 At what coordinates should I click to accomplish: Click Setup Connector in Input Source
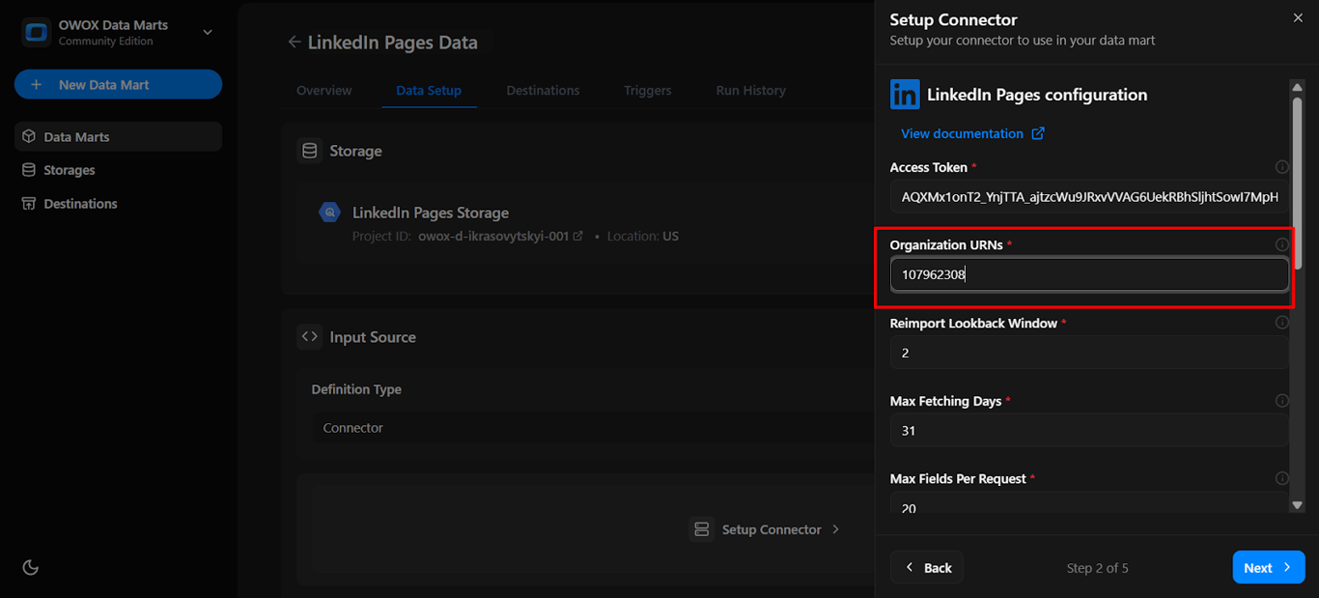point(765,529)
